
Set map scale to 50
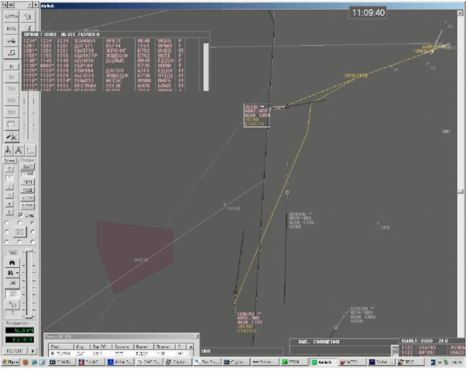click(11, 77)
